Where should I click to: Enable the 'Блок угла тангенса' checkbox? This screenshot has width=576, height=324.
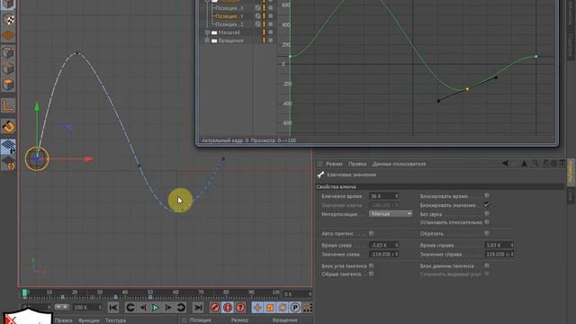pos(372,265)
